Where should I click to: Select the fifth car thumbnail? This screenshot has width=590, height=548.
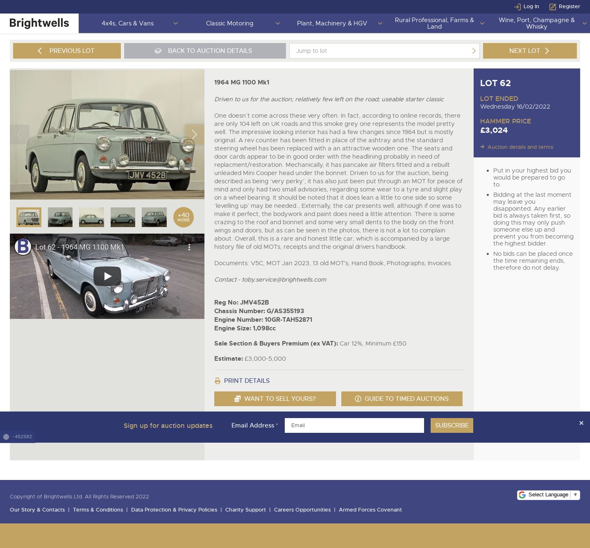point(154,217)
